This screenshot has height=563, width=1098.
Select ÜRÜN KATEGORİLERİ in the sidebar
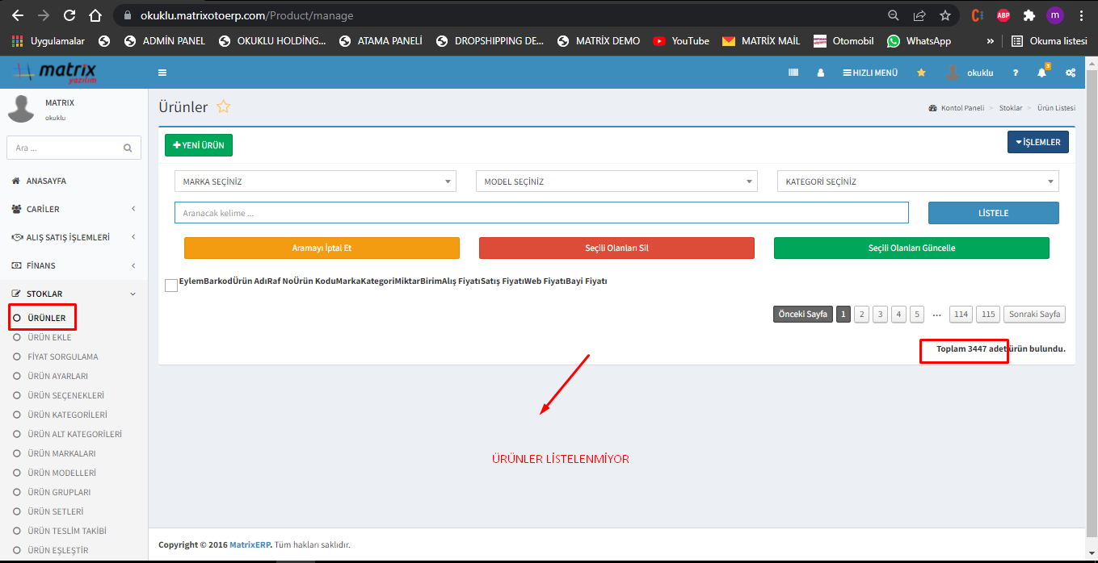67,415
